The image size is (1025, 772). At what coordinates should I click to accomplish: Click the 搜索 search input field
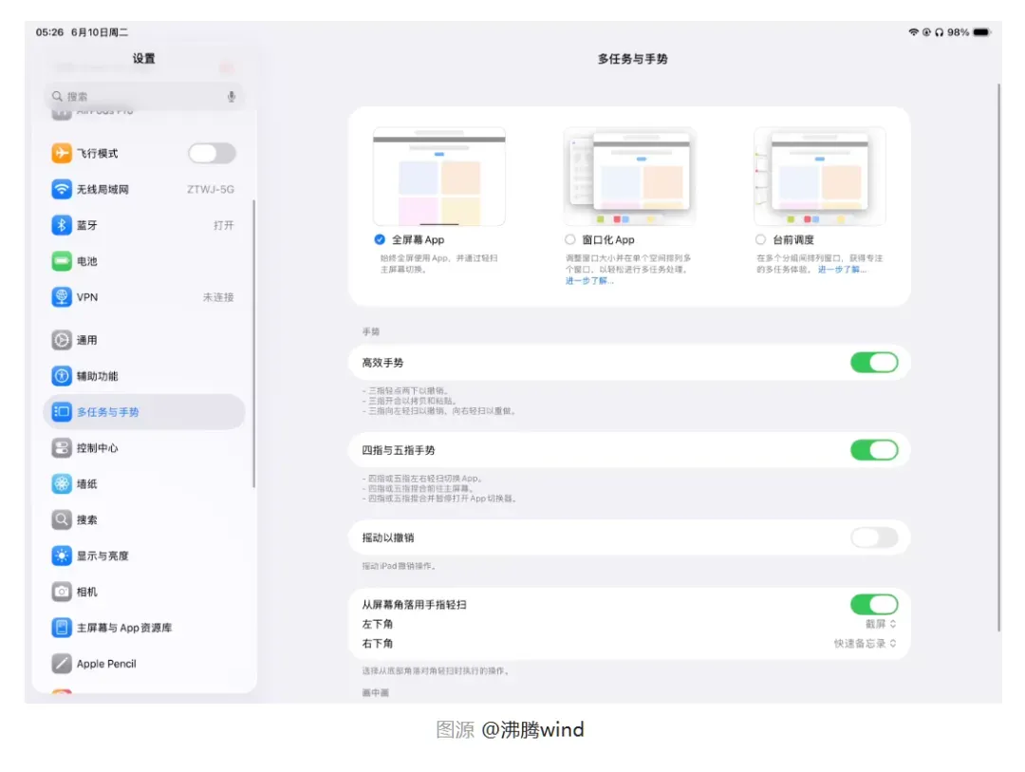click(144, 97)
